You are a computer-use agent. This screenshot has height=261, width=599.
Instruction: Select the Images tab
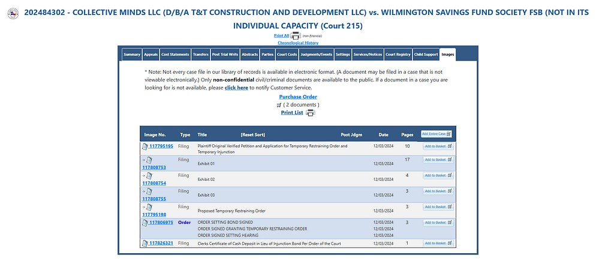click(x=448, y=54)
